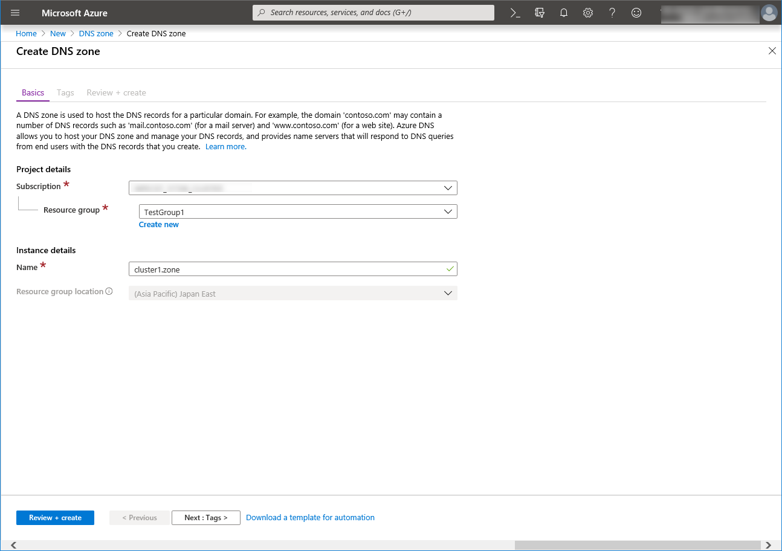This screenshot has height=551, width=782.
Task: Click Next : Tags to continue
Action: 205,517
